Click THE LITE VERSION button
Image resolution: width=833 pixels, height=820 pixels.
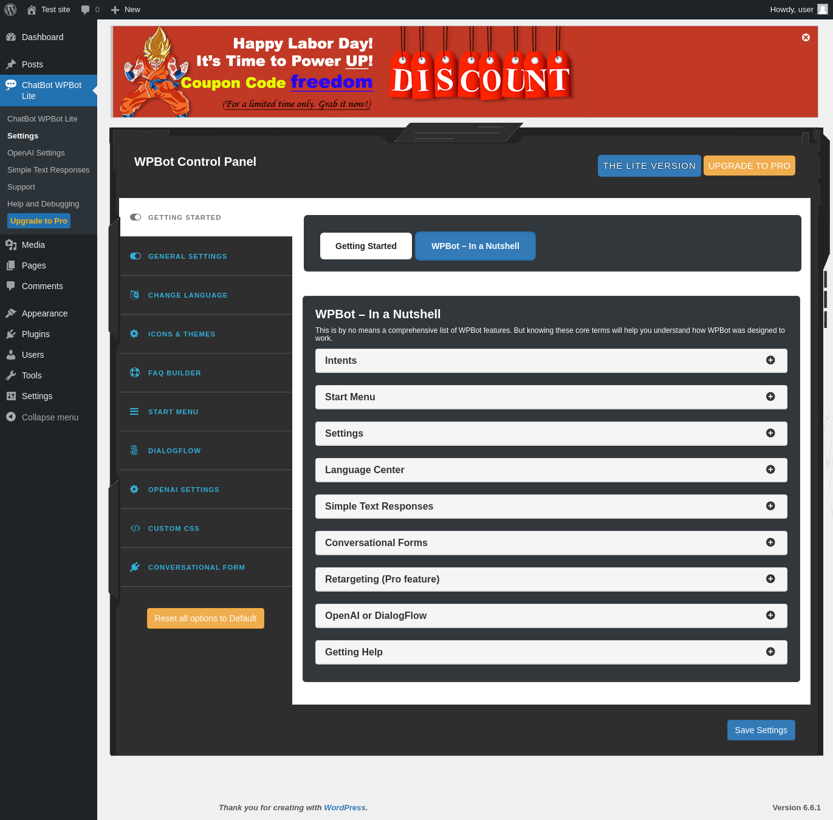coord(649,166)
